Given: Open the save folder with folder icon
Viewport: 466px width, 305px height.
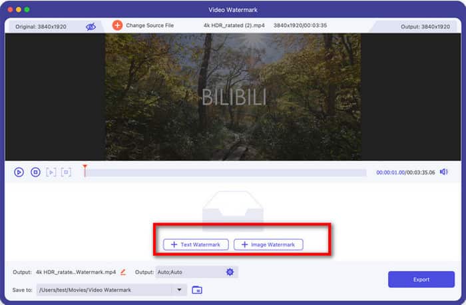Looking at the screenshot, I should tap(197, 290).
